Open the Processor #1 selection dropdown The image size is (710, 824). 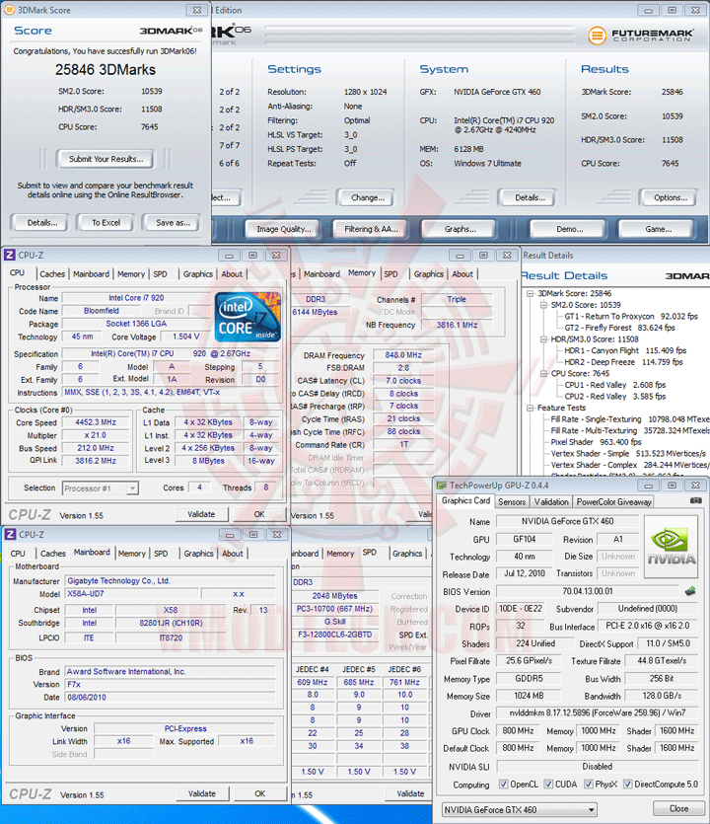pos(132,488)
